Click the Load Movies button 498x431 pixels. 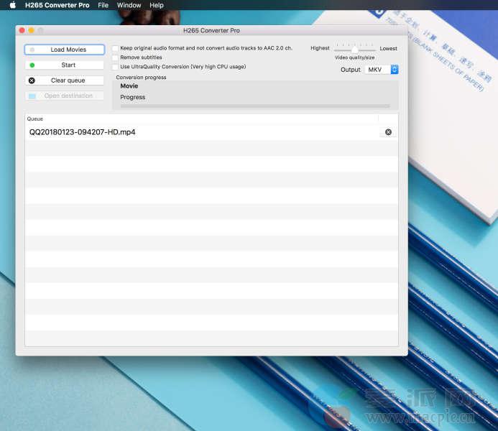pos(65,50)
